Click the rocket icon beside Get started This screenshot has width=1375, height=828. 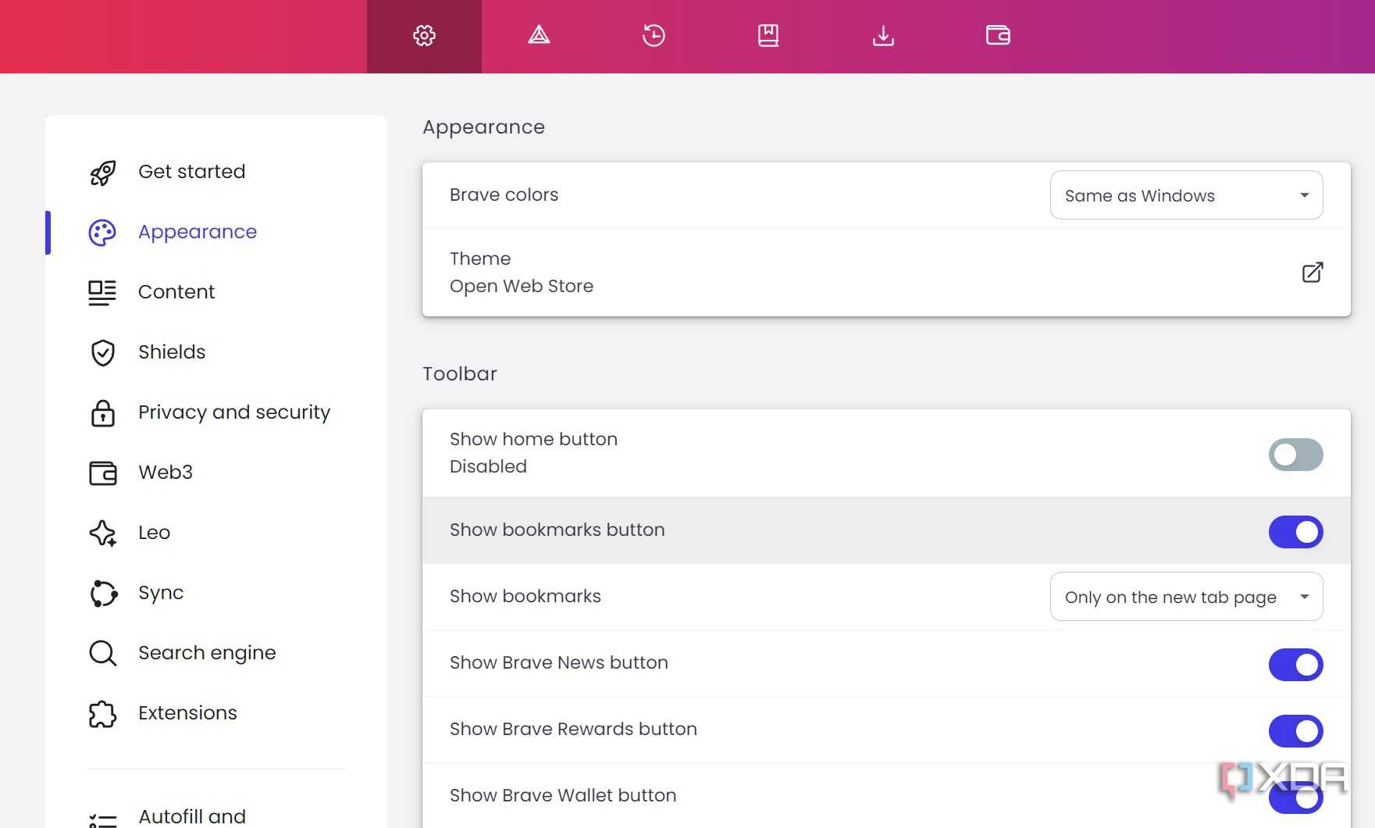(102, 172)
